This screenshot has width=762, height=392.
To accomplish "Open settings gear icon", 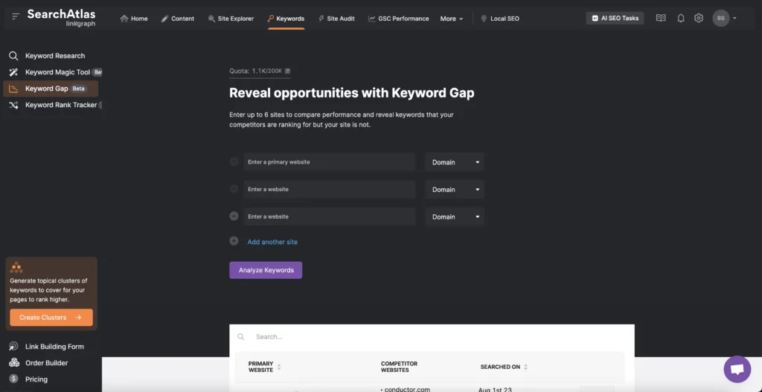I will click(698, 18).
